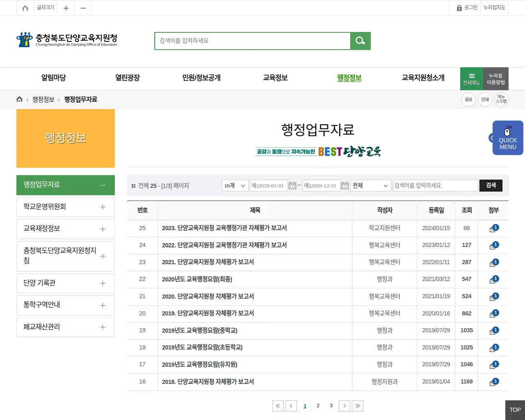Screen dimensions: 525x420
Task: Click the start date input field
Action: coord(269,186)
